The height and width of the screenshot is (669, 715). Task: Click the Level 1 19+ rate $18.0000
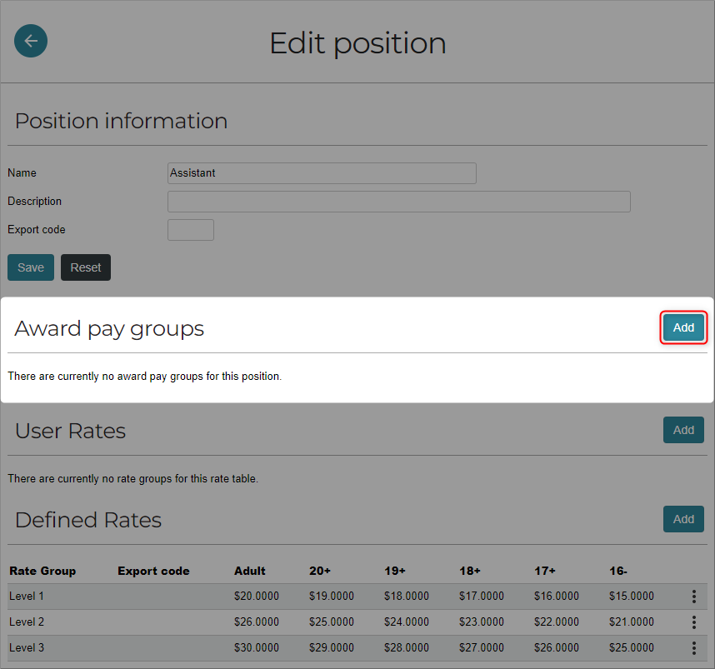click(407, 596)
